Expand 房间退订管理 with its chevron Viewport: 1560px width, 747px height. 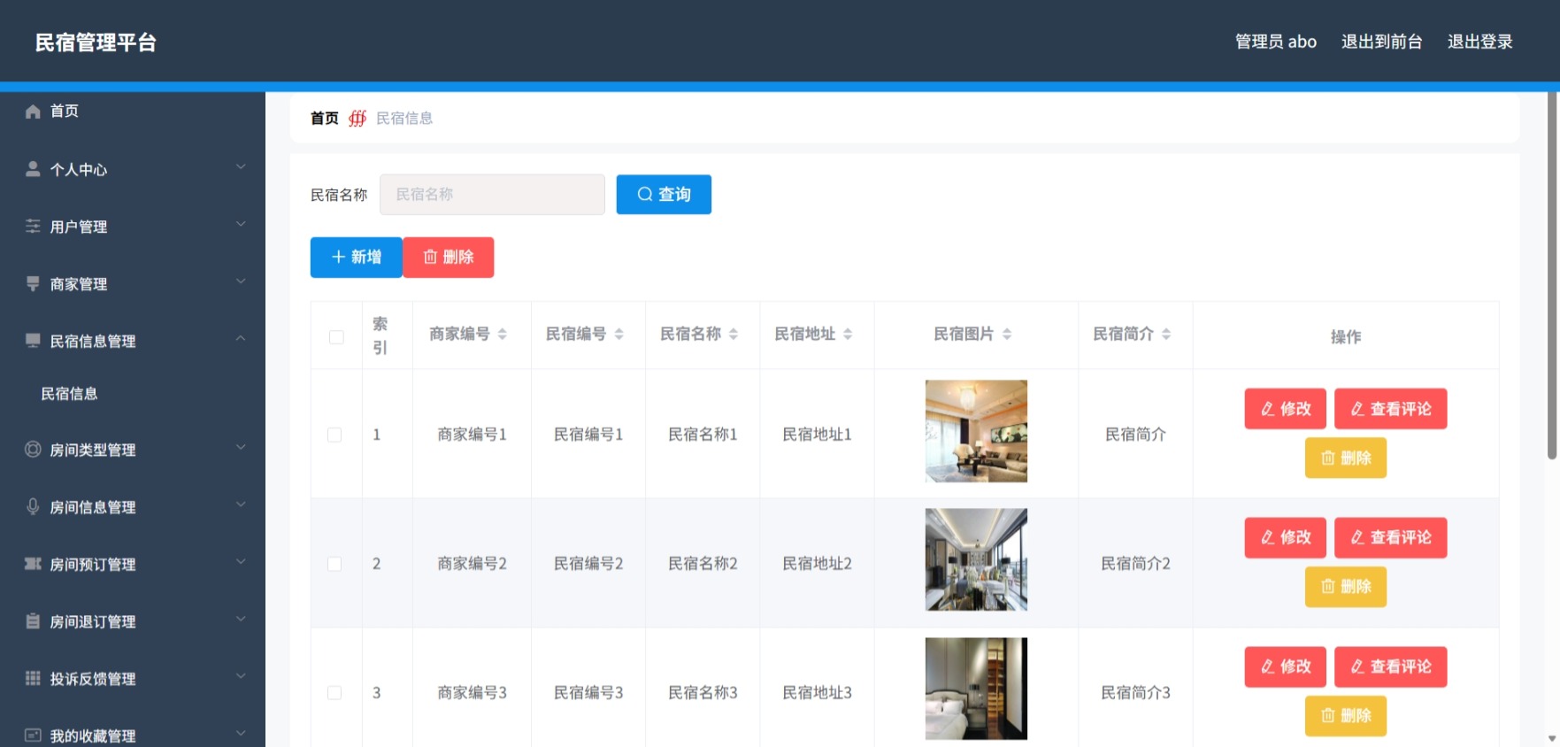pos(241,619)
